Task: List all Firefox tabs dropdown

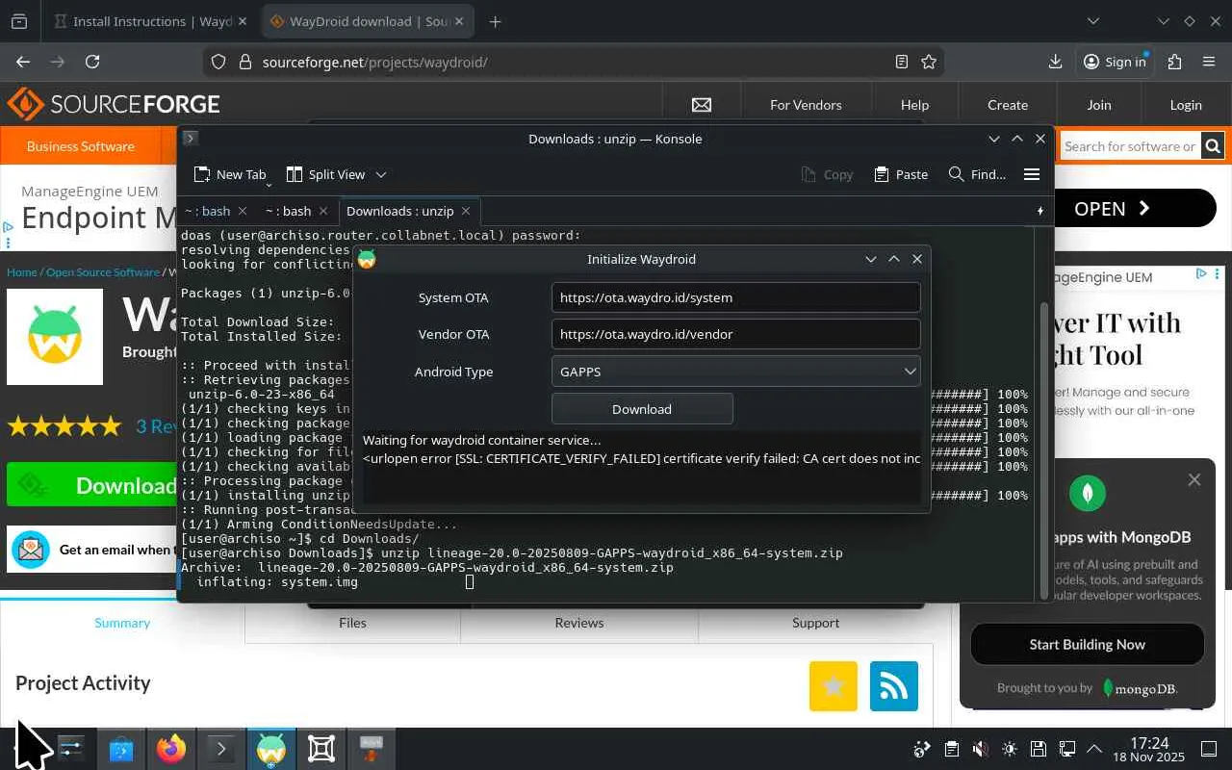Action: [1093, 21]
